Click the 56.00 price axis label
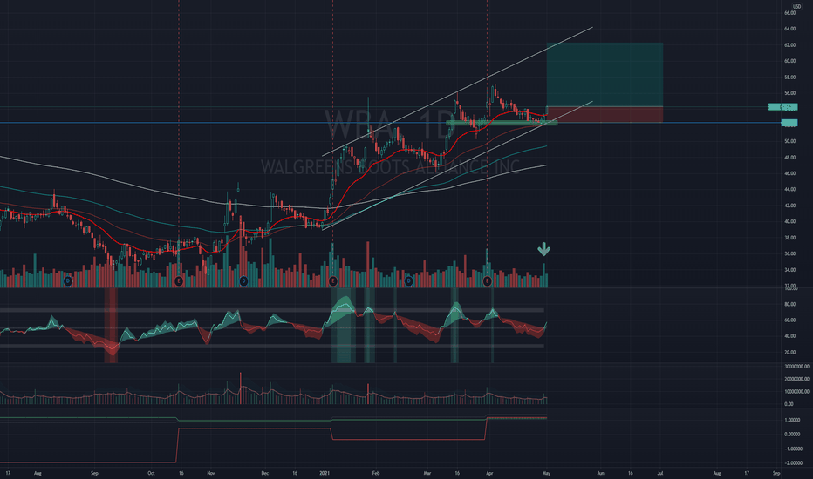Image resolution: width=813 pixels, height=479 pixels. [789, 93]
